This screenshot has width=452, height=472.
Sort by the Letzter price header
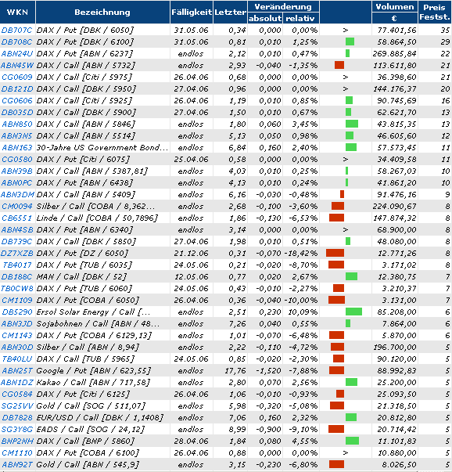tap(231, 12)
